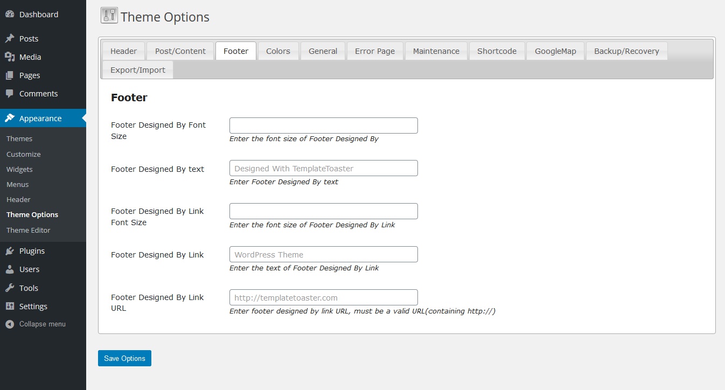Image resolution: width=725 pixels, height=390 pixels.
Task: Click the Footer Designed By text input field
Action: coord(323,168)
